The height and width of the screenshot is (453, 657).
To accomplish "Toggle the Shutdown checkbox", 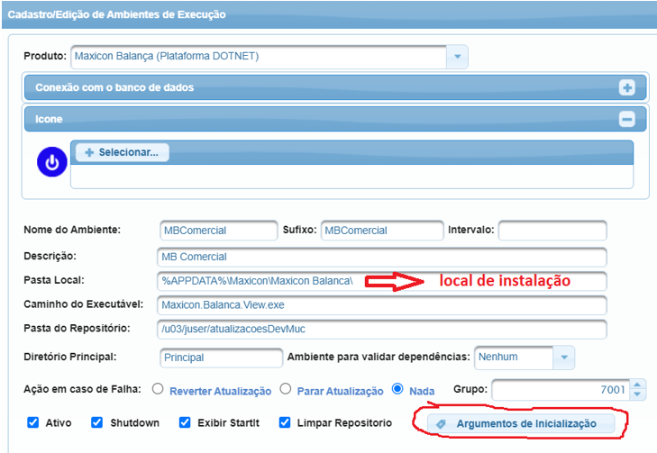I will pyautogui.click(x=96, y=422).
